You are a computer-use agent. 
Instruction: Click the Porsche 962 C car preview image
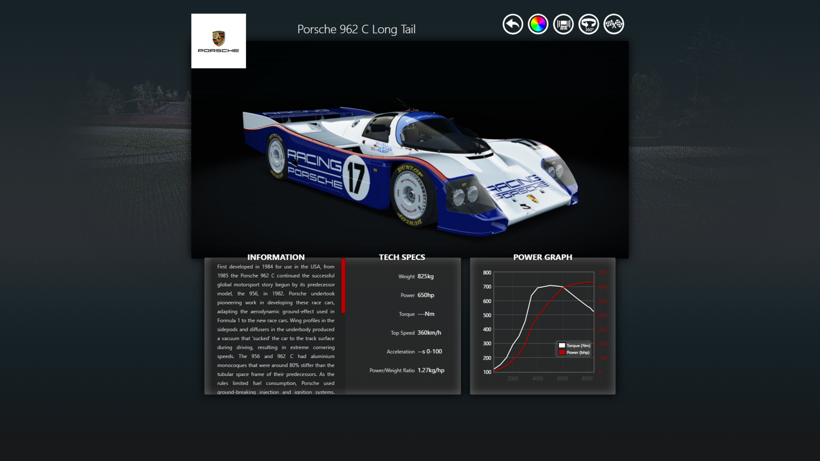[x=410, y=150]
